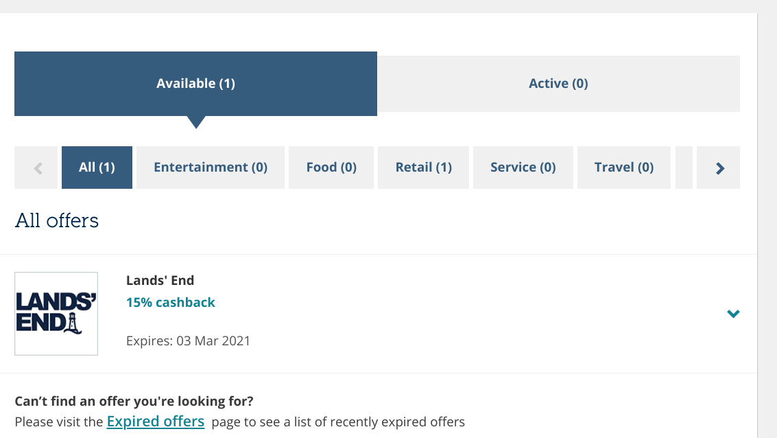Image resolution: width=777 pixels, height=438 pixels.
Task: Click the Lands' End lighthouse logo
Action: coord(56,314)
